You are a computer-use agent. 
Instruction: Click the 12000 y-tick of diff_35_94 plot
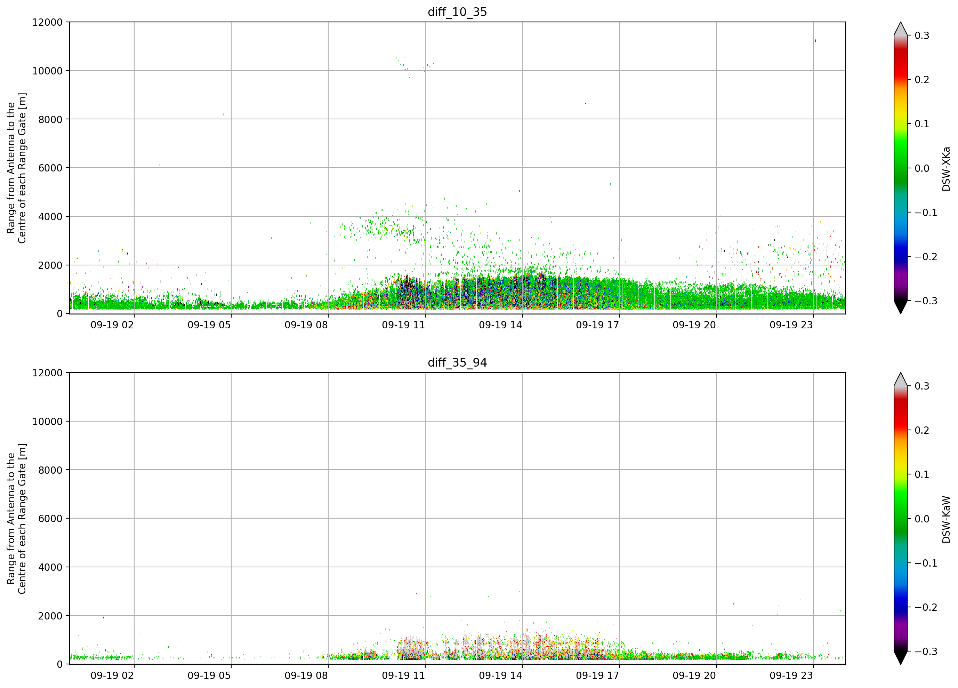[x=47, y=373]
